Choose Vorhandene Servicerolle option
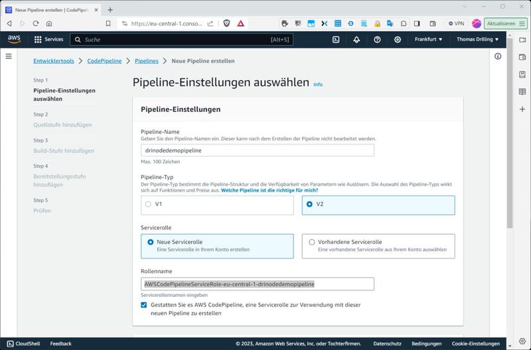Image resolution: width=531 pixels, height=350 pixels. pos(312,242)
